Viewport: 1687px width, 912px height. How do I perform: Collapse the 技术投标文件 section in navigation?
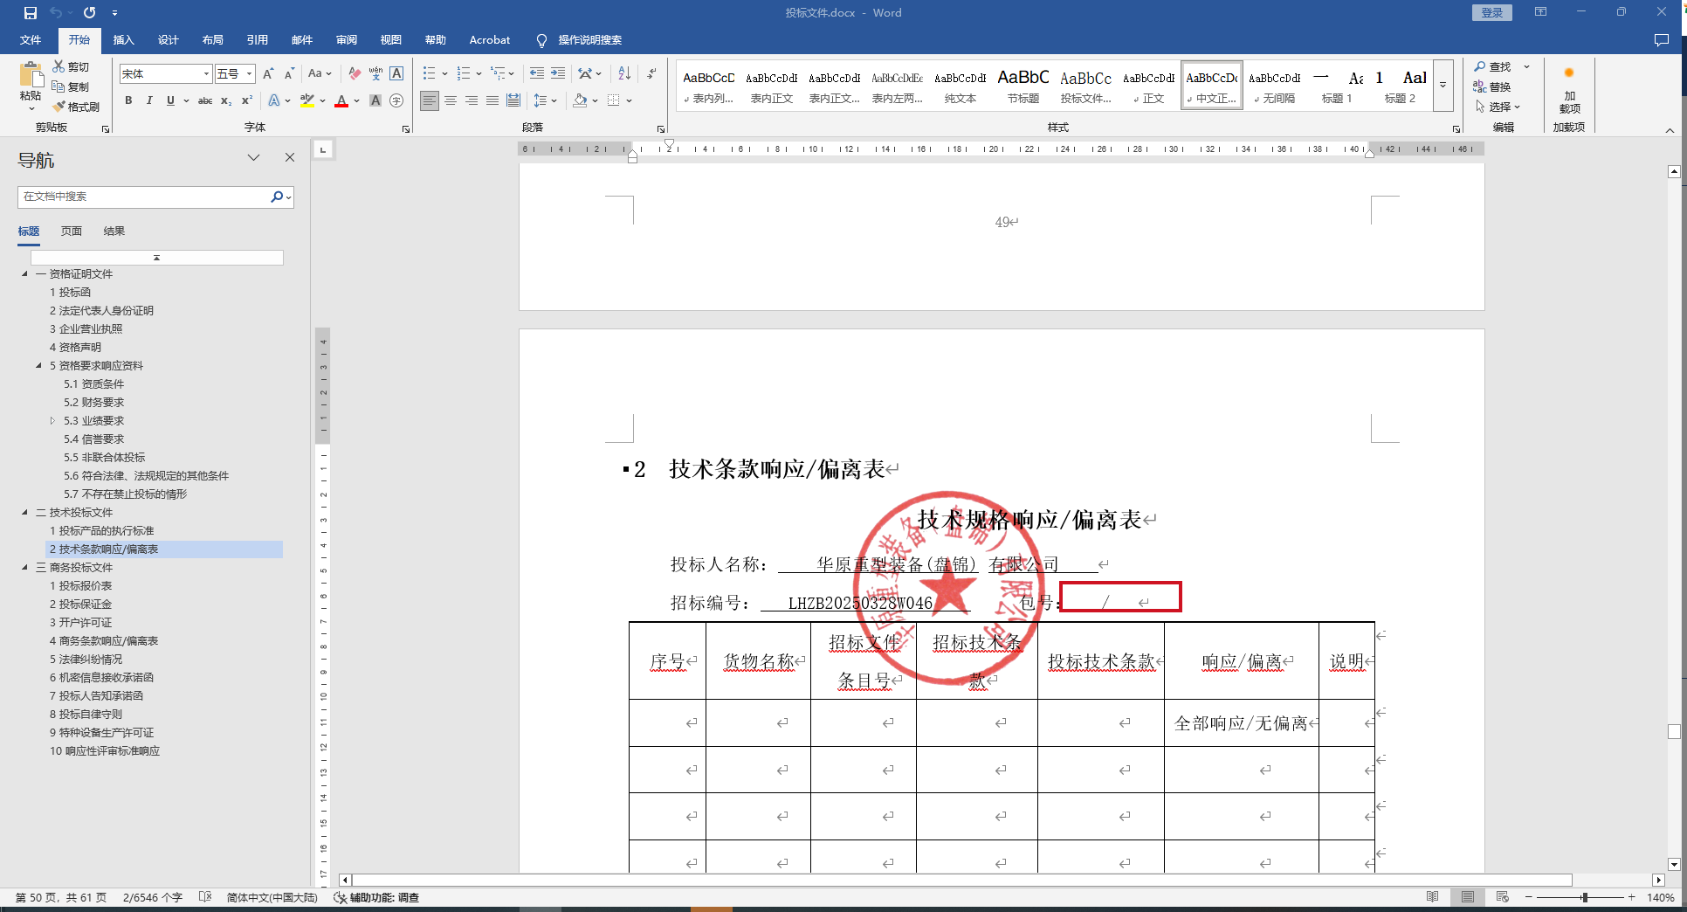[24, 513]
